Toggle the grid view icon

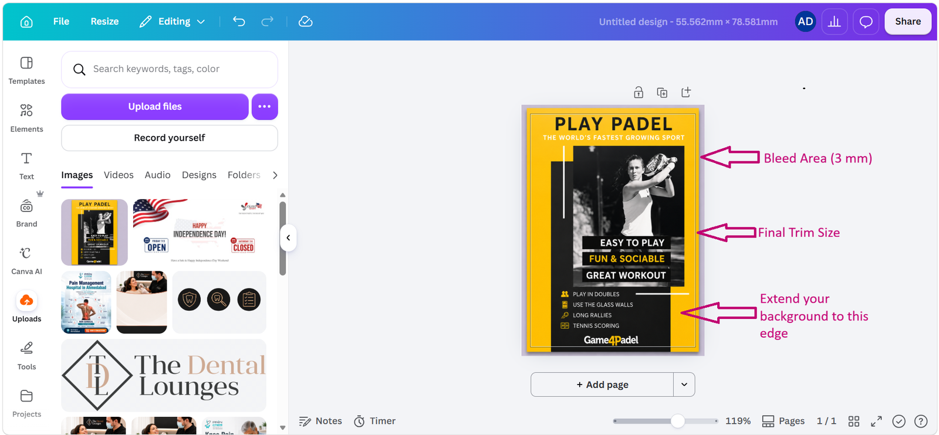pyautogui.click(x=854, y=421)
